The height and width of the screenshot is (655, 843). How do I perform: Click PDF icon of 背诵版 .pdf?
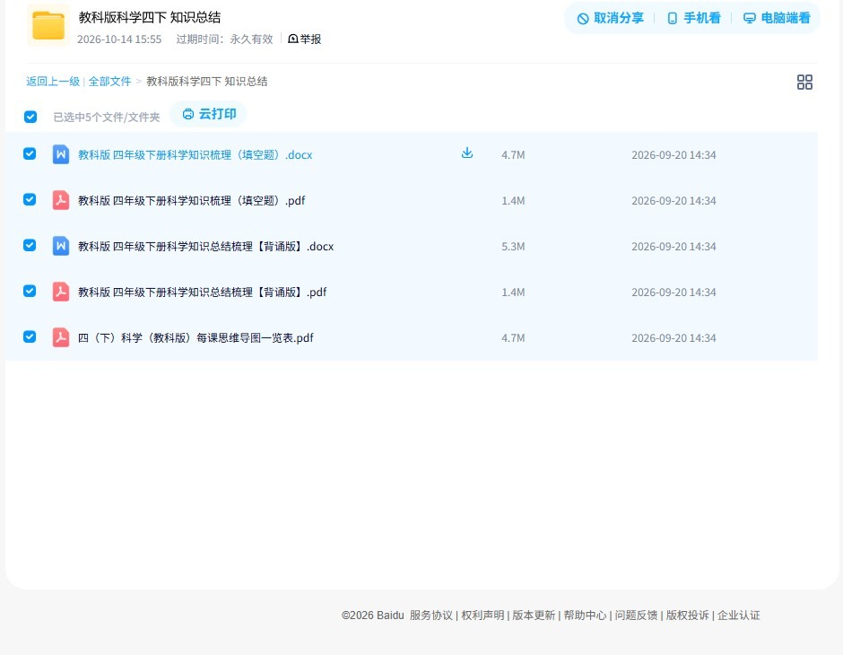[x=61, y=292]
